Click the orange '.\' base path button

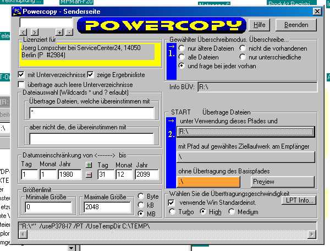click(x=209, y=182)
